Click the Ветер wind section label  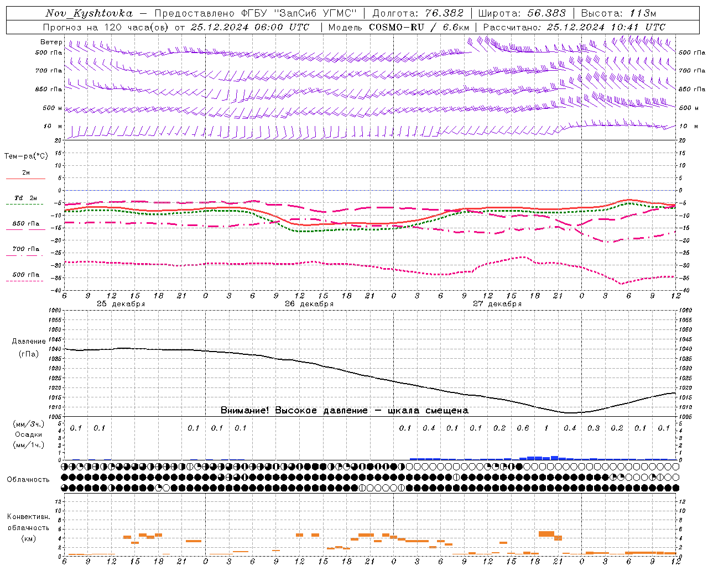pos(51,42)
